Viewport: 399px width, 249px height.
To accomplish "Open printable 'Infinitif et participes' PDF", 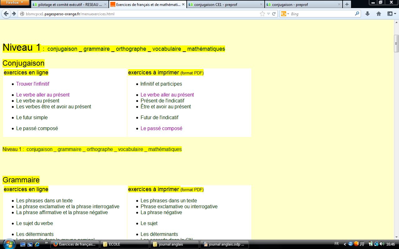I will coord(161,84).
